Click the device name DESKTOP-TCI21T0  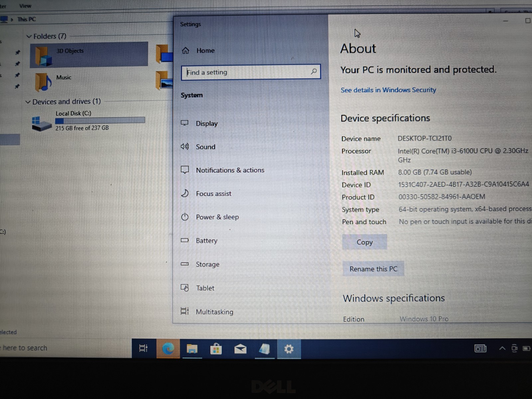coord(425,138)
